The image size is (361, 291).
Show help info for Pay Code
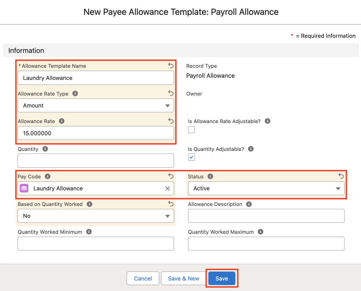(48, 176)
